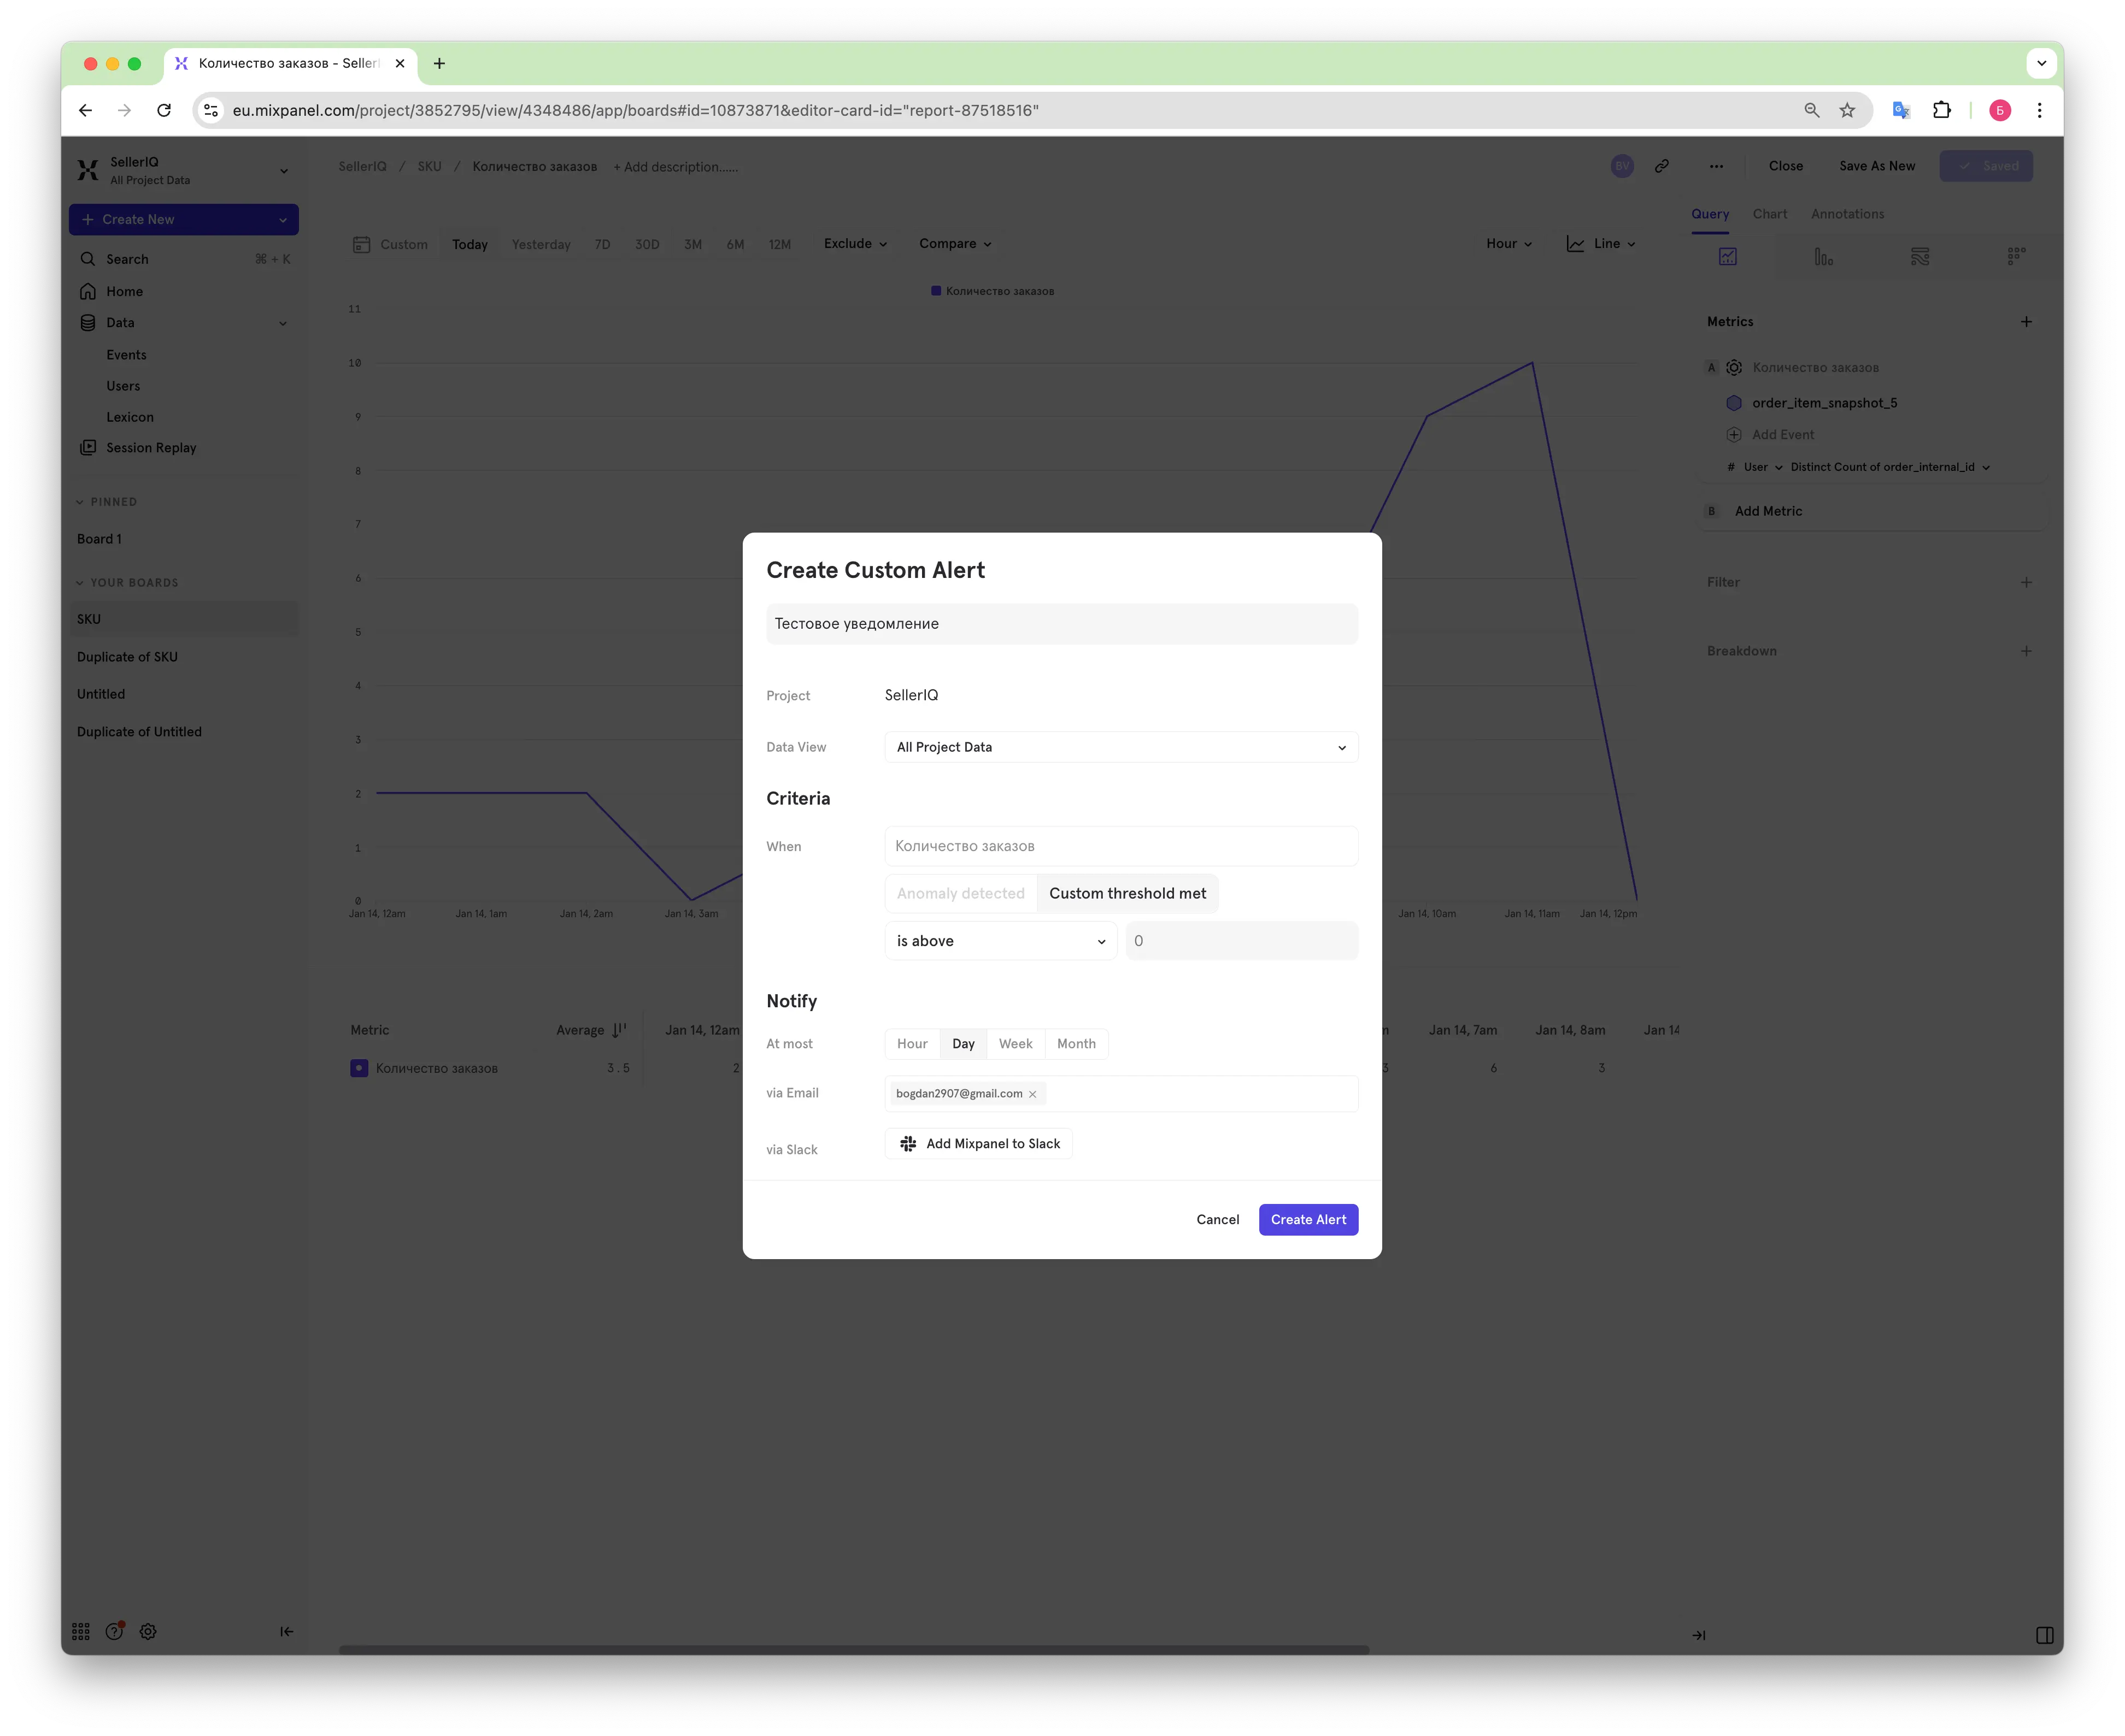Select Custom threshold met option
Image resolution: width=2125 pixels, height=1736 pixels.
tap(1128, 893)
